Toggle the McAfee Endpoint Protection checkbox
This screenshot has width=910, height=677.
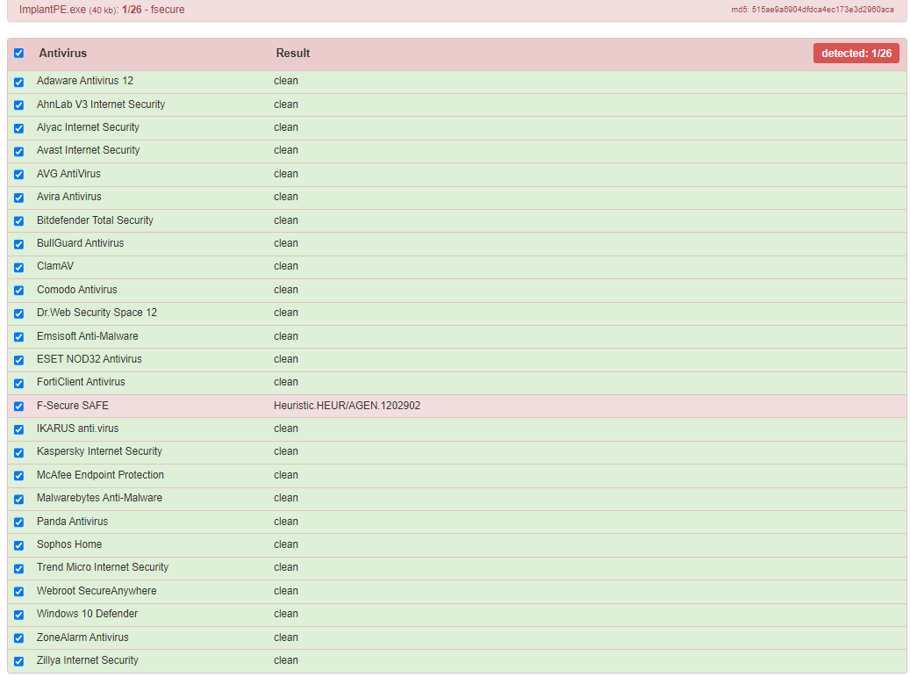pos(19,476)
